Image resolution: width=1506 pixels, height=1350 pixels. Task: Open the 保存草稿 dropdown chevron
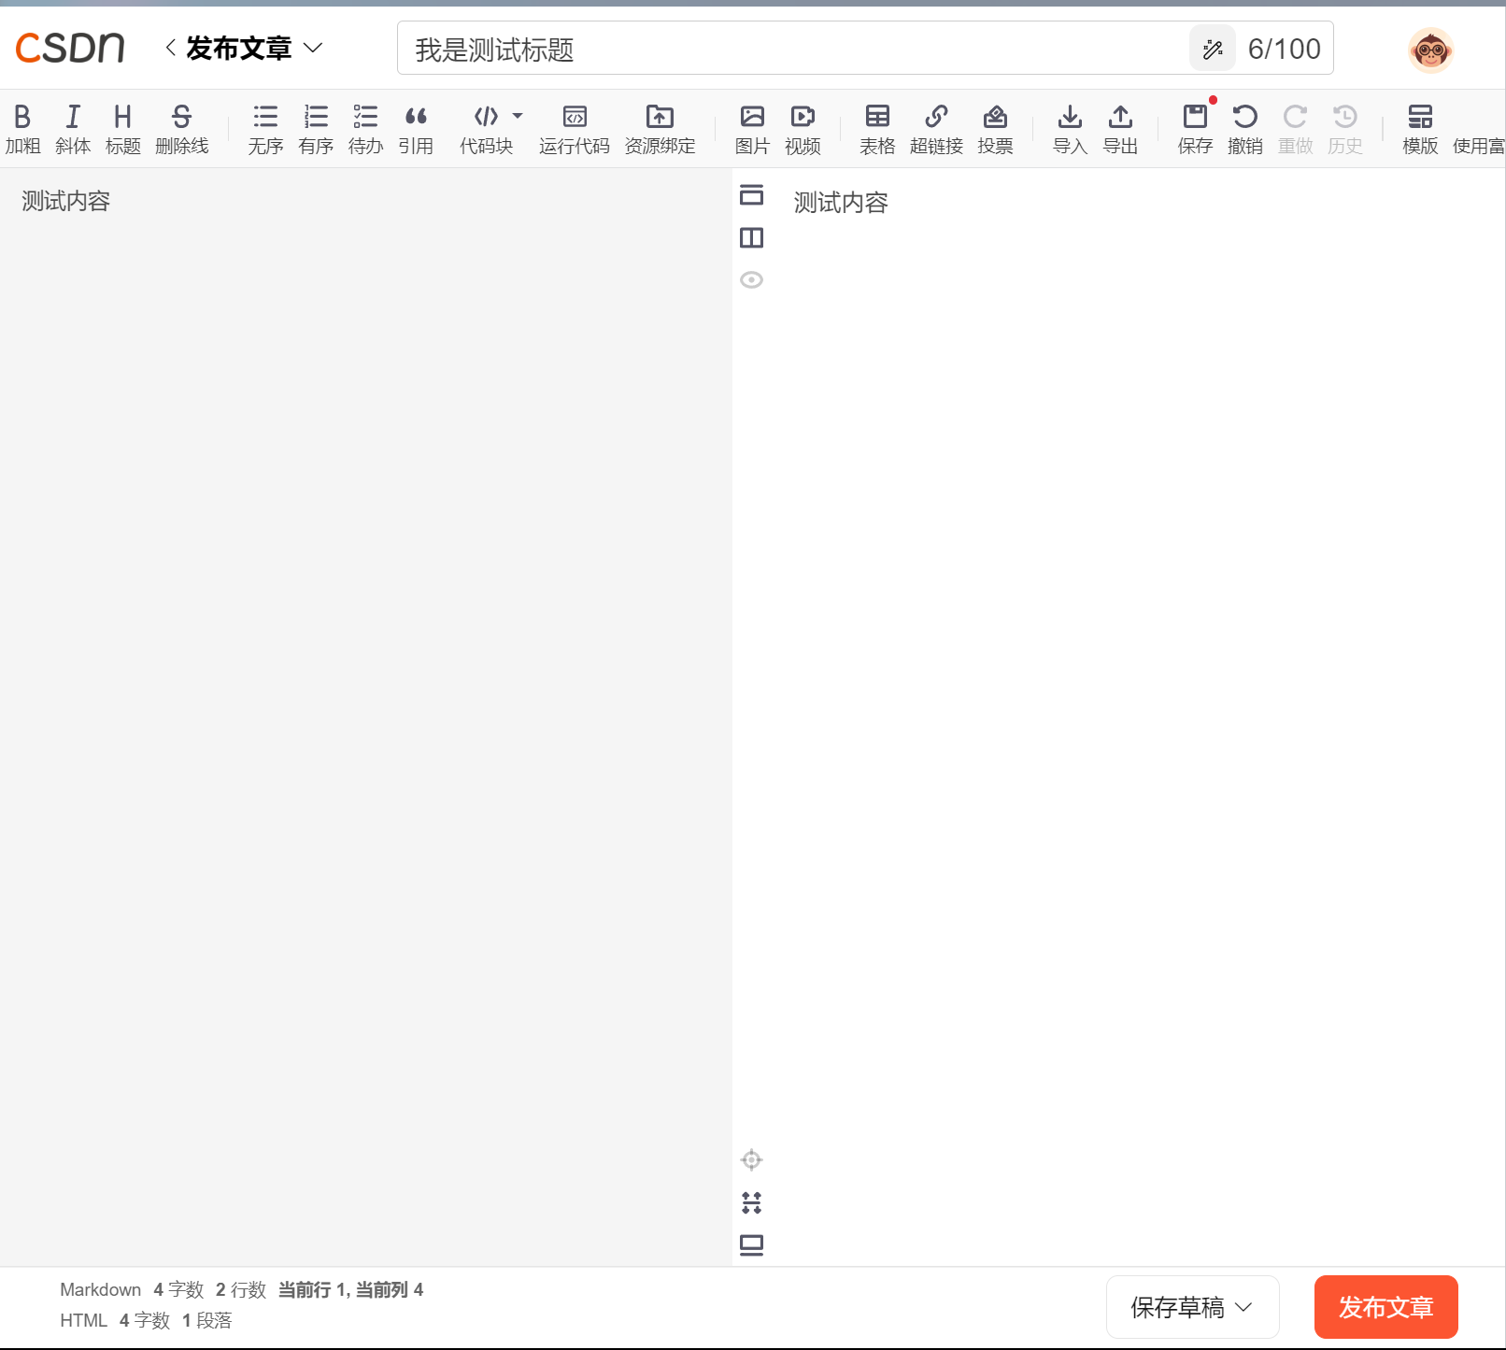click(1243, 1307)
